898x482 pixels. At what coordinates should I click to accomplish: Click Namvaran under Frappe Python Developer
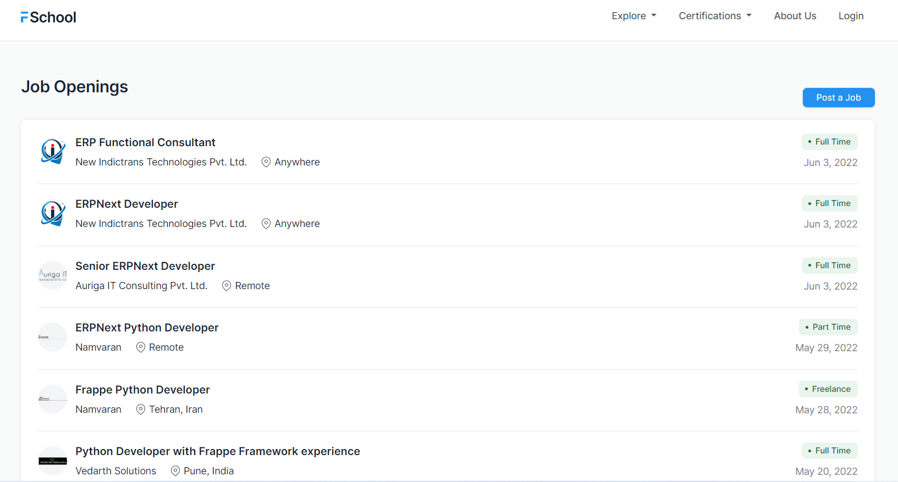pyautogui.click(x=98, y=409)
